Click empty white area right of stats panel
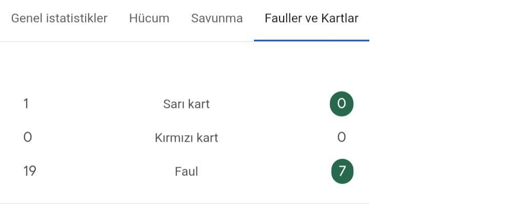The image size is (513, 208). point(441,112)
